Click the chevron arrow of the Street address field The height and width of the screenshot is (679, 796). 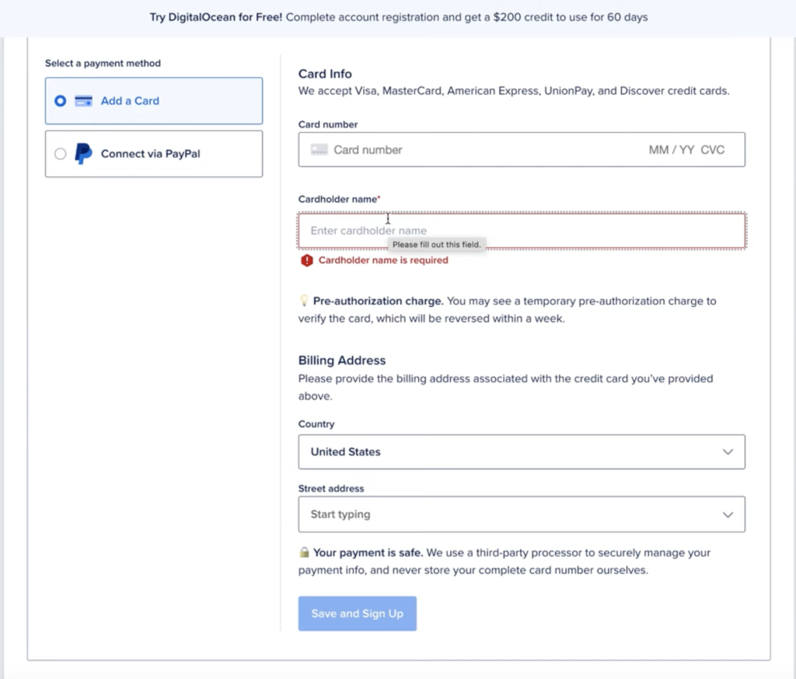[x=728, y=514]
